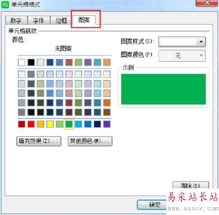Confirm with the 确定 button
The image size is (219, 215).
tap(152, 204)
